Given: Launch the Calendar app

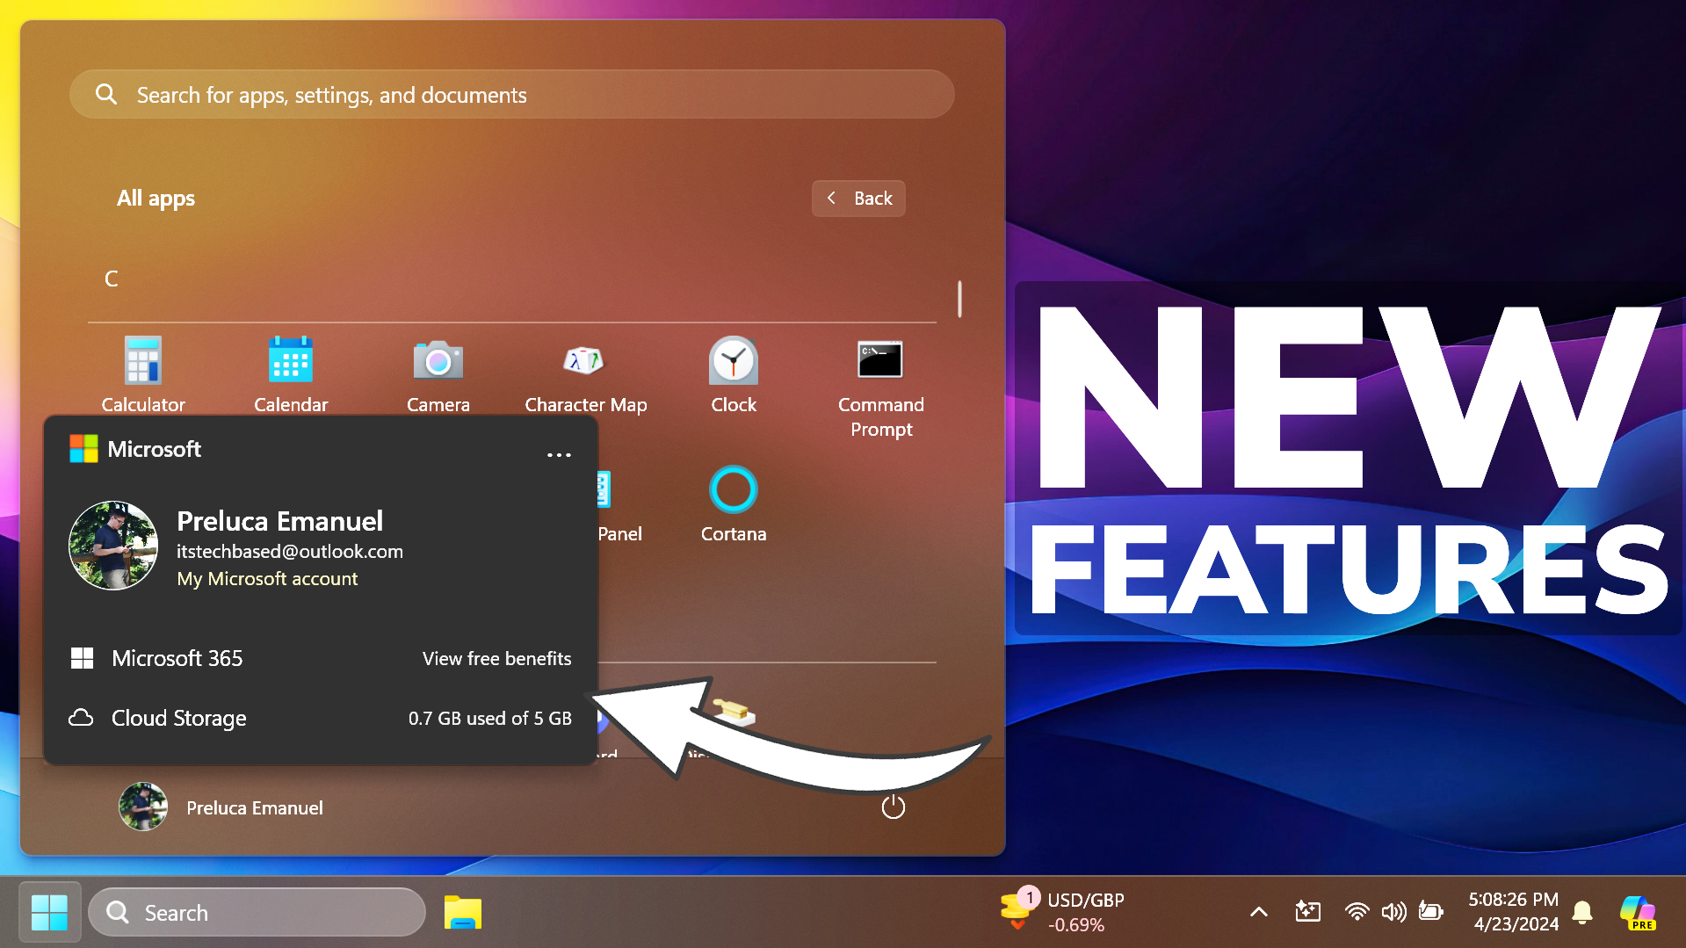Looking at the screenshot, I should click(290, 373).
